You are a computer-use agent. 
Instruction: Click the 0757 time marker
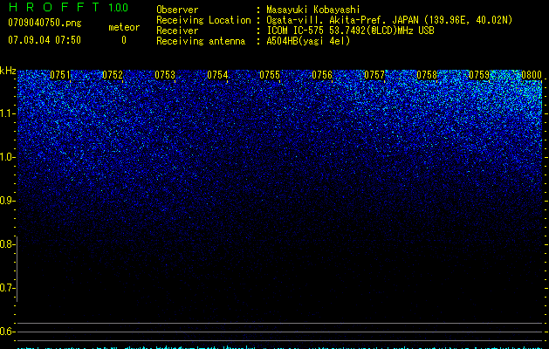coord(374,75)
